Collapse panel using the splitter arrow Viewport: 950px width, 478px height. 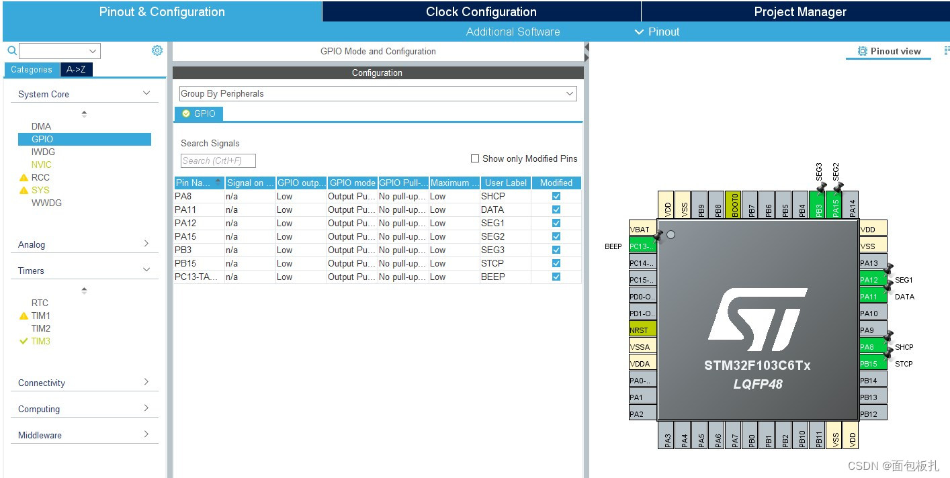pos(586,48)
